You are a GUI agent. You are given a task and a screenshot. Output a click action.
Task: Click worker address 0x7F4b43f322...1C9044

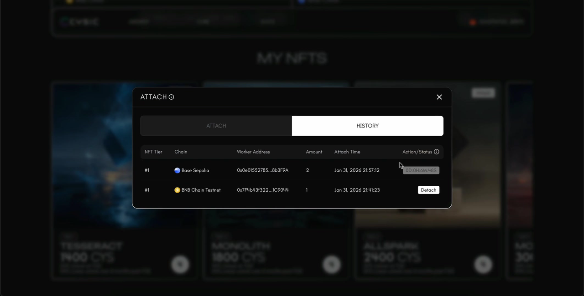click(x=262, y=190)
